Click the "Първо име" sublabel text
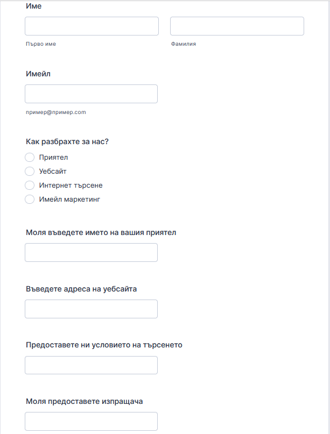330x434 pixels. (x=40, y=44)
